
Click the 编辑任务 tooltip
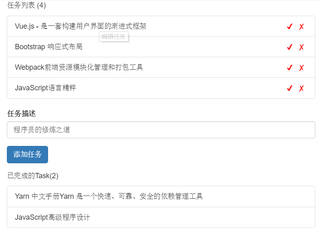(113, 37)
